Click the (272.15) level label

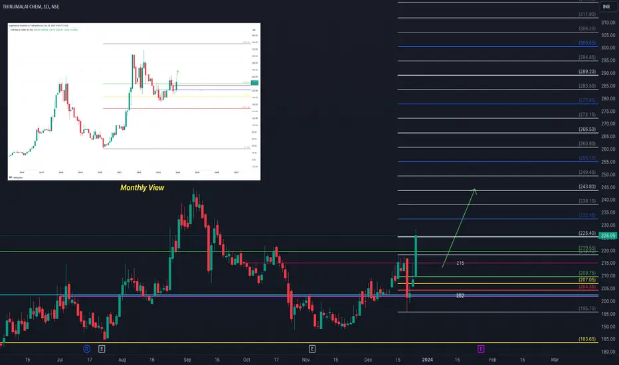click(587, 114)
